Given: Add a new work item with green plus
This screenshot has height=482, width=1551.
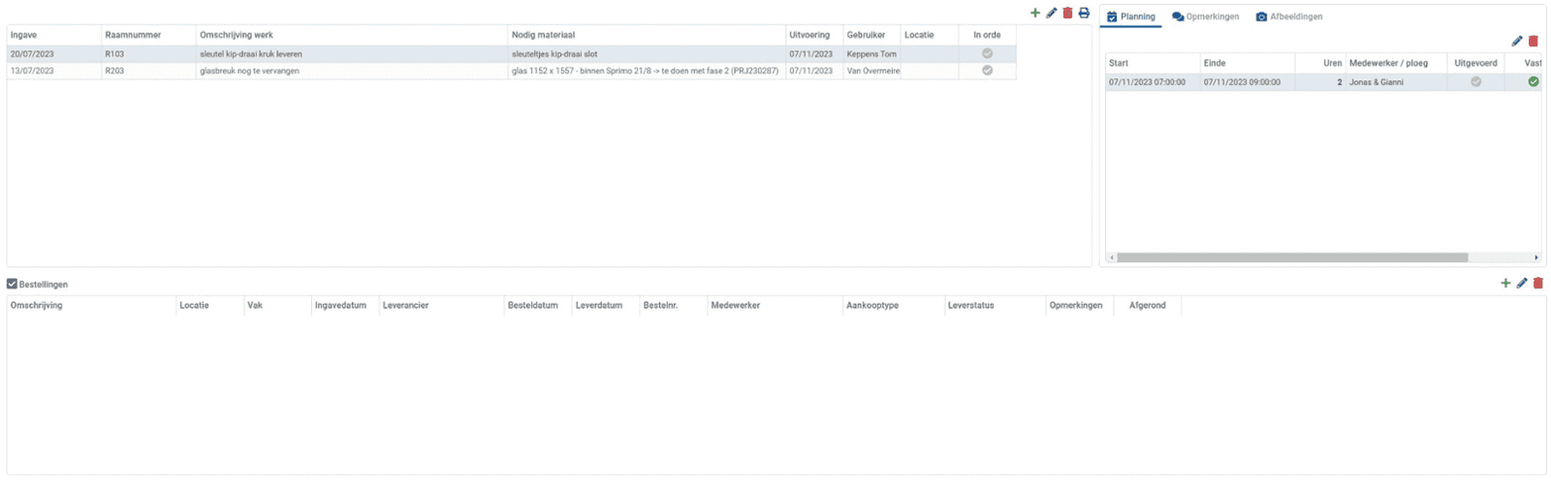Looking at the screenshot, I should [x=1034, y=14].
